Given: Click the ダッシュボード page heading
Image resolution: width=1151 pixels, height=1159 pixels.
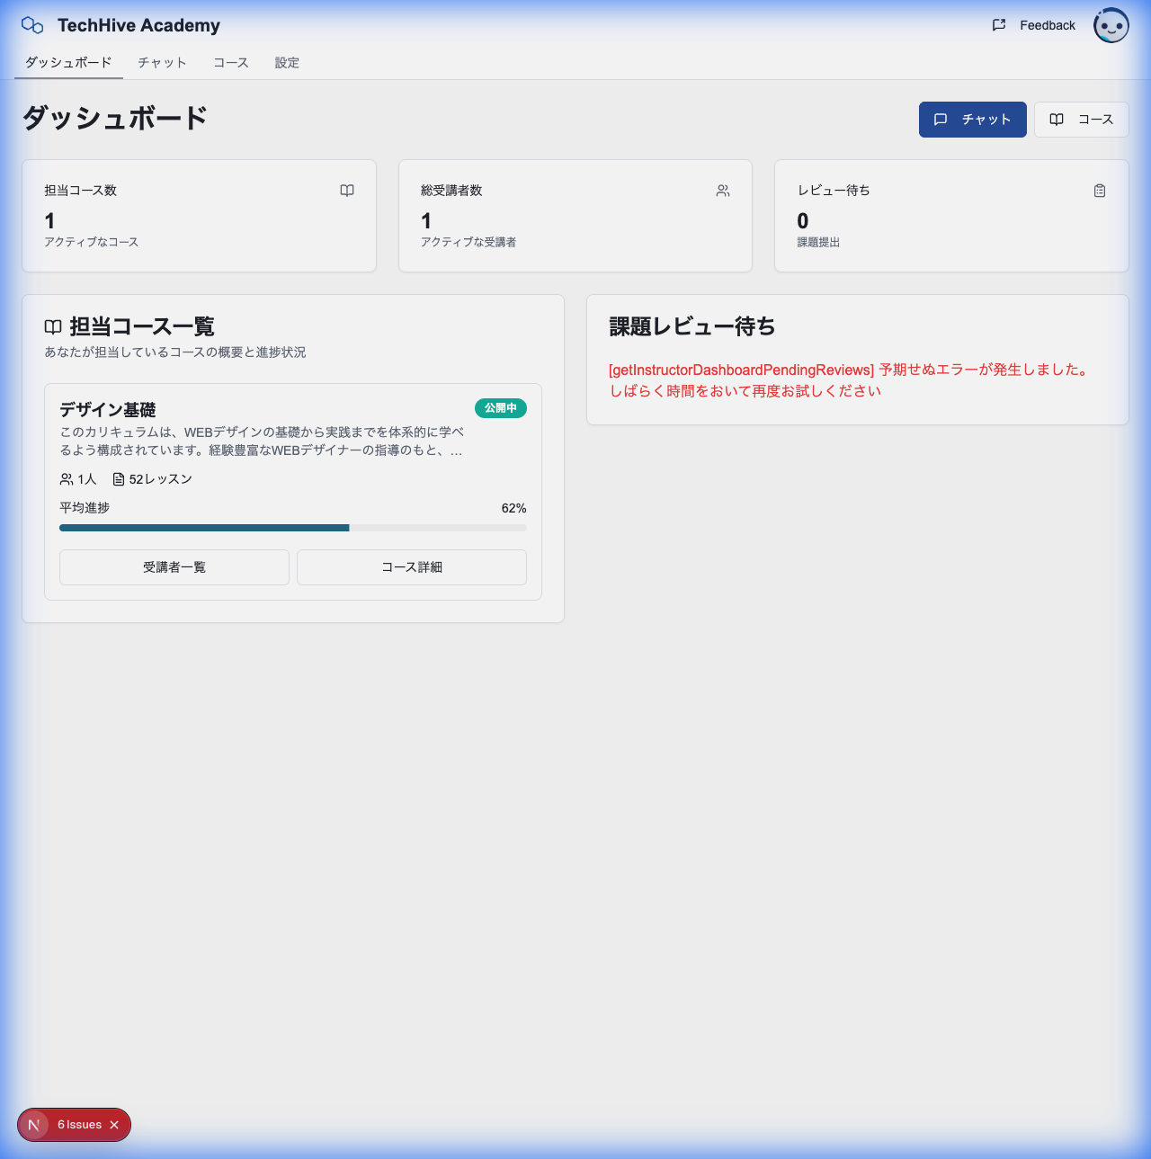Looking at the screenshot, I should (115, 118).
